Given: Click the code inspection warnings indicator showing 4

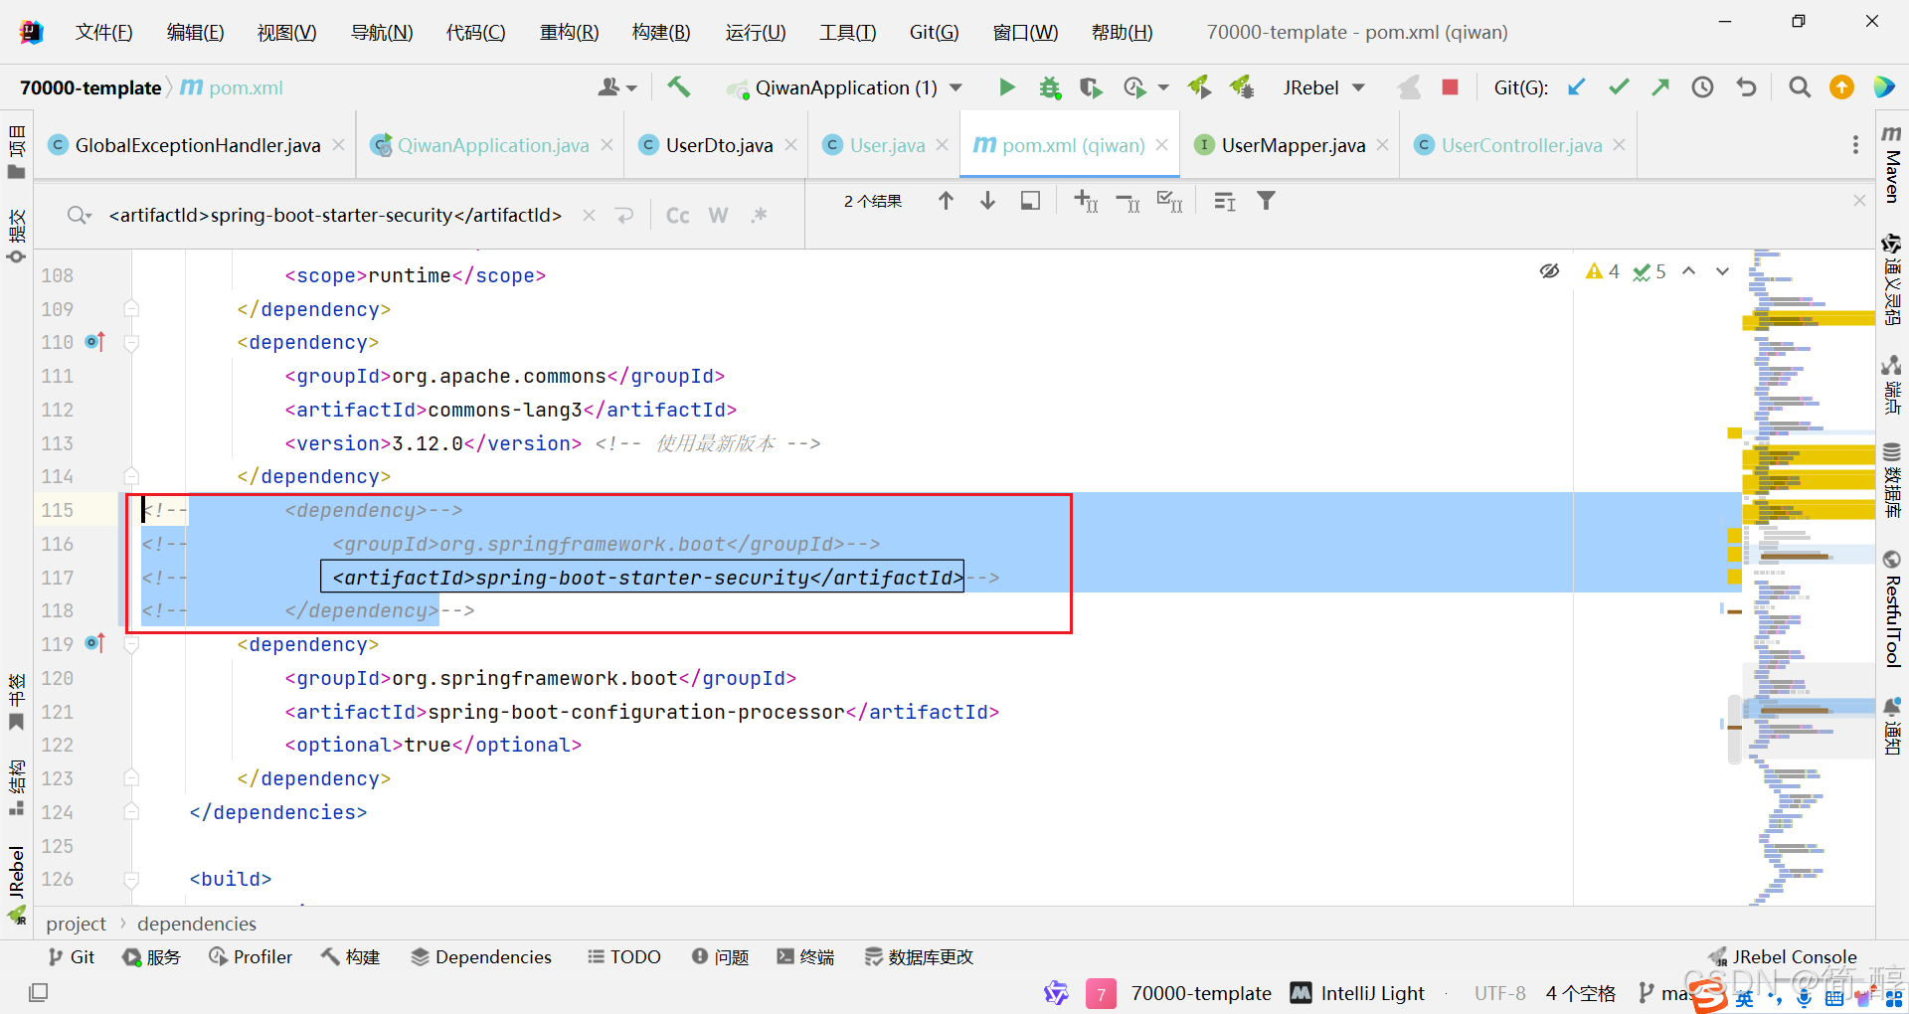Looking at the screenshot, I should click(1601, 271).
